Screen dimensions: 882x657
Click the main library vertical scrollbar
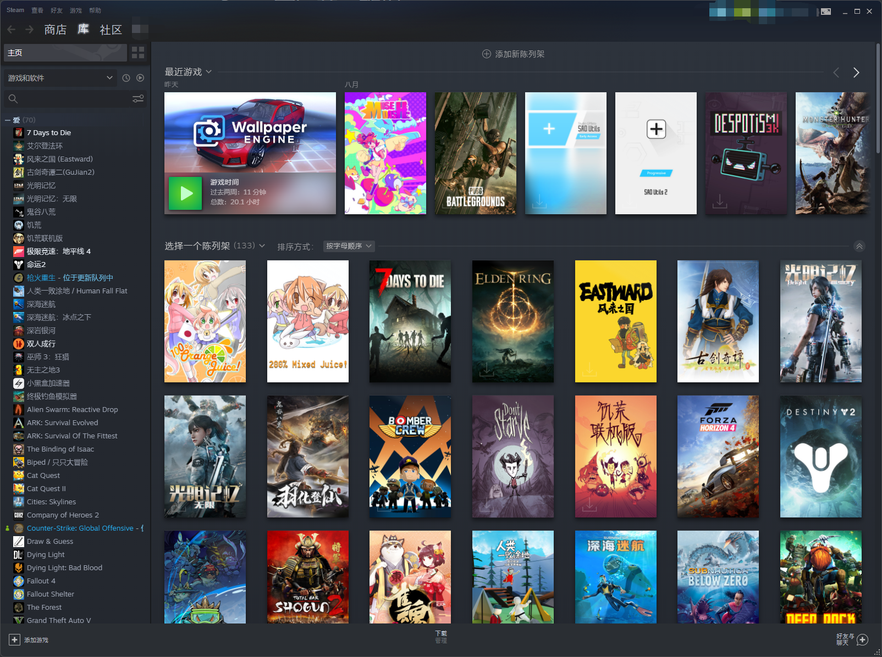(878, 99)
